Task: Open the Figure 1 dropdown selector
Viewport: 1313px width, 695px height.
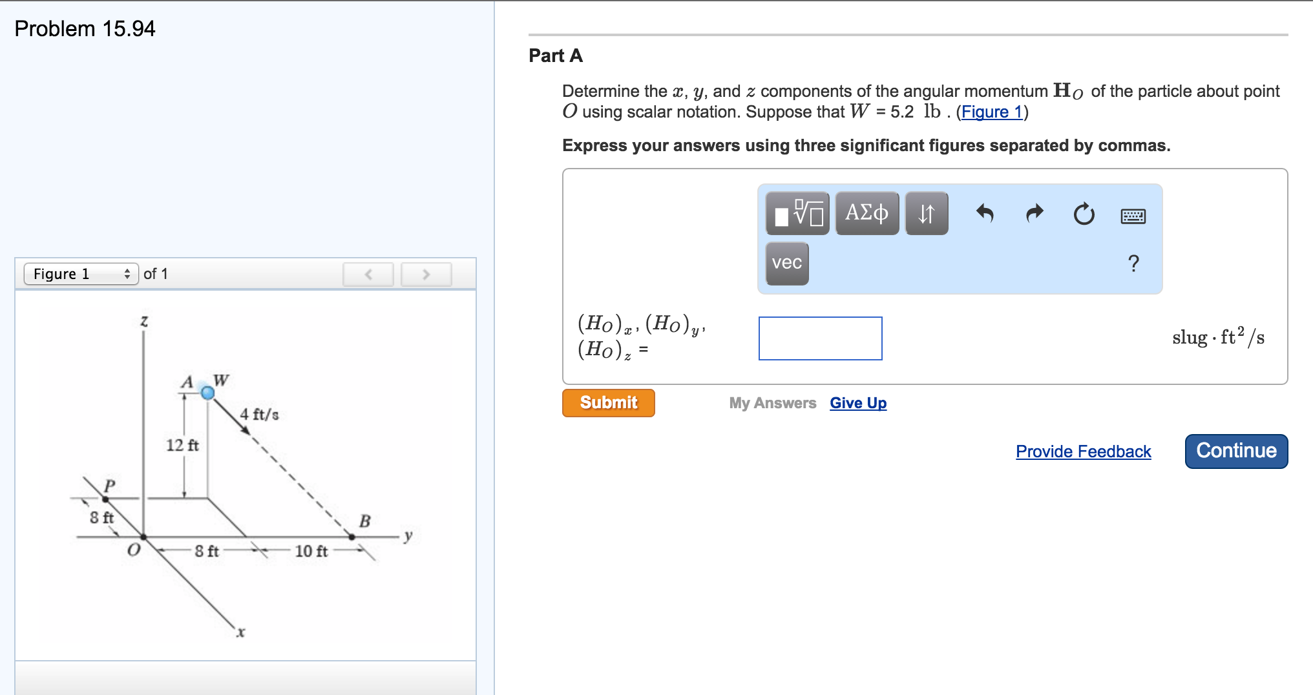Action: [x=81, y=274]
